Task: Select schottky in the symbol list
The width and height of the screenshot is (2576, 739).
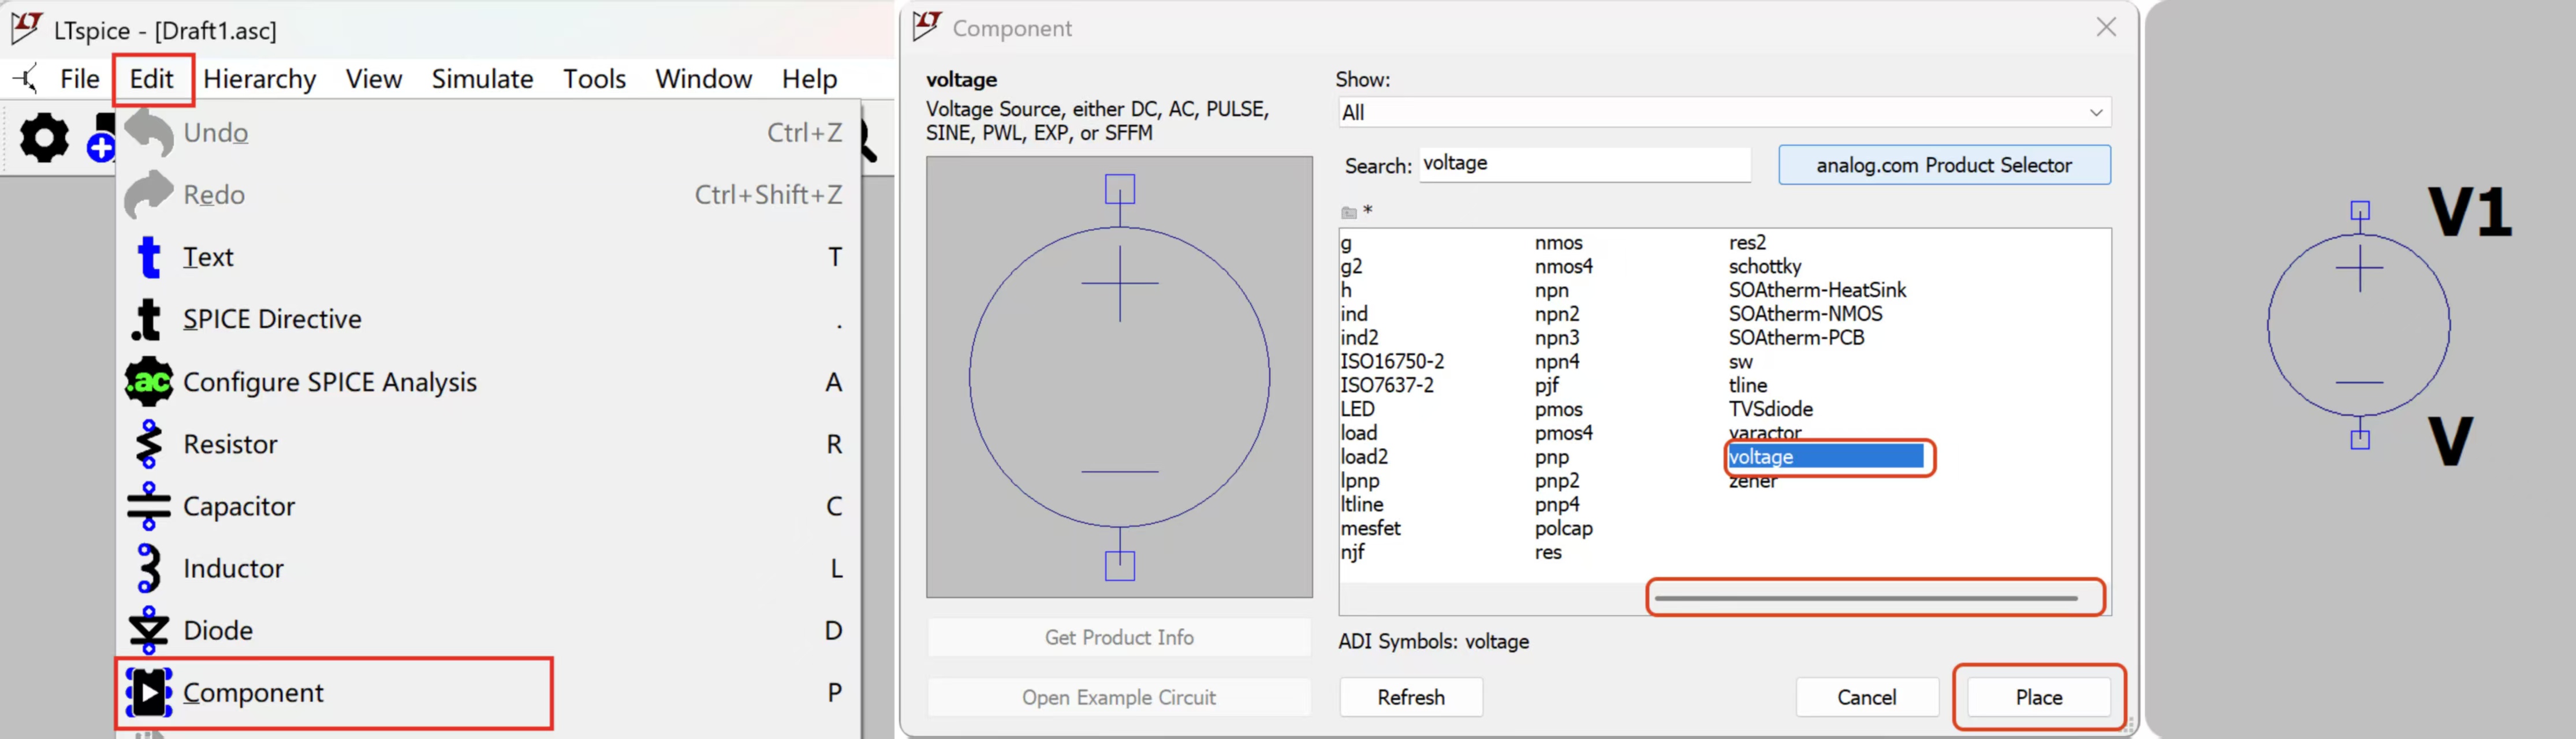Action: (1765, 266)
